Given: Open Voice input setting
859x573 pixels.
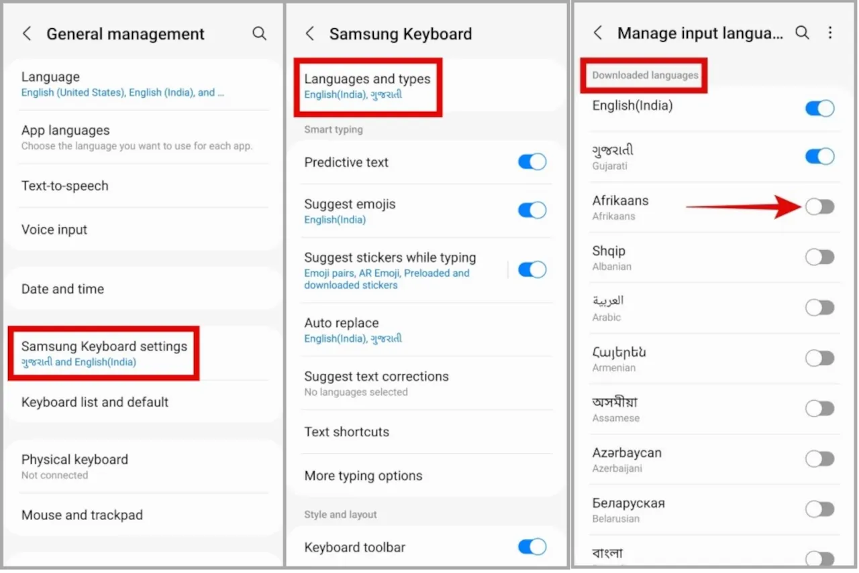Looking at the screenshot, I should tap(144, 229).
